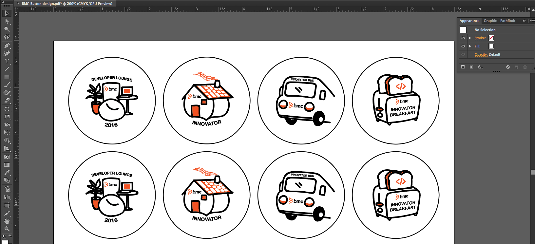The image size is (535, 244).
Task: Switch to the Pathfinder tab
Action: tap(507, 21)
